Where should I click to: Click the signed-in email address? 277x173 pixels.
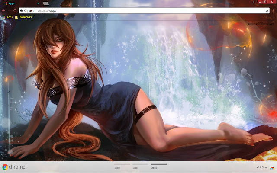click(x=261, y=24)
